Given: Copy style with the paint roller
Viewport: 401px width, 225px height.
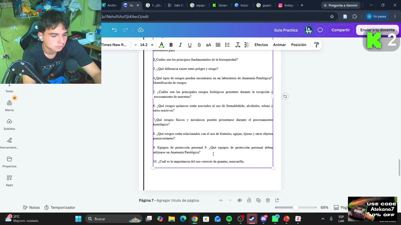Looking at the screenshot, I should click(x=316, y=45).
